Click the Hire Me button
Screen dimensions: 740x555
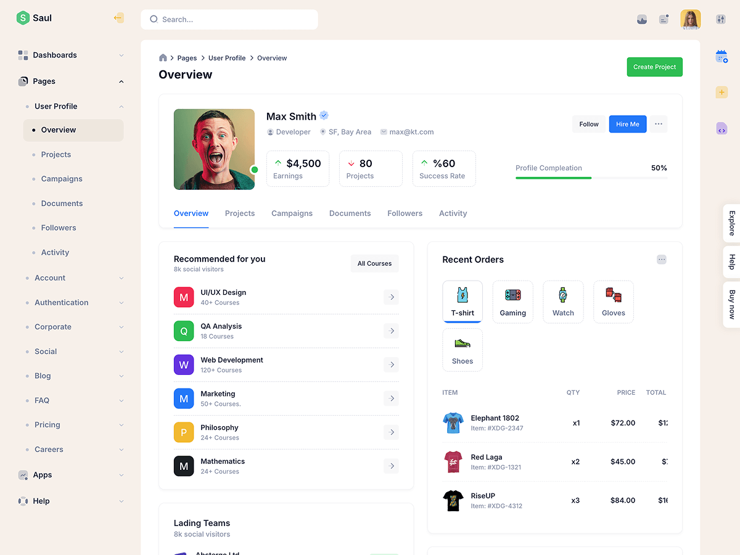pyautogui.click(x=627, y=124)
